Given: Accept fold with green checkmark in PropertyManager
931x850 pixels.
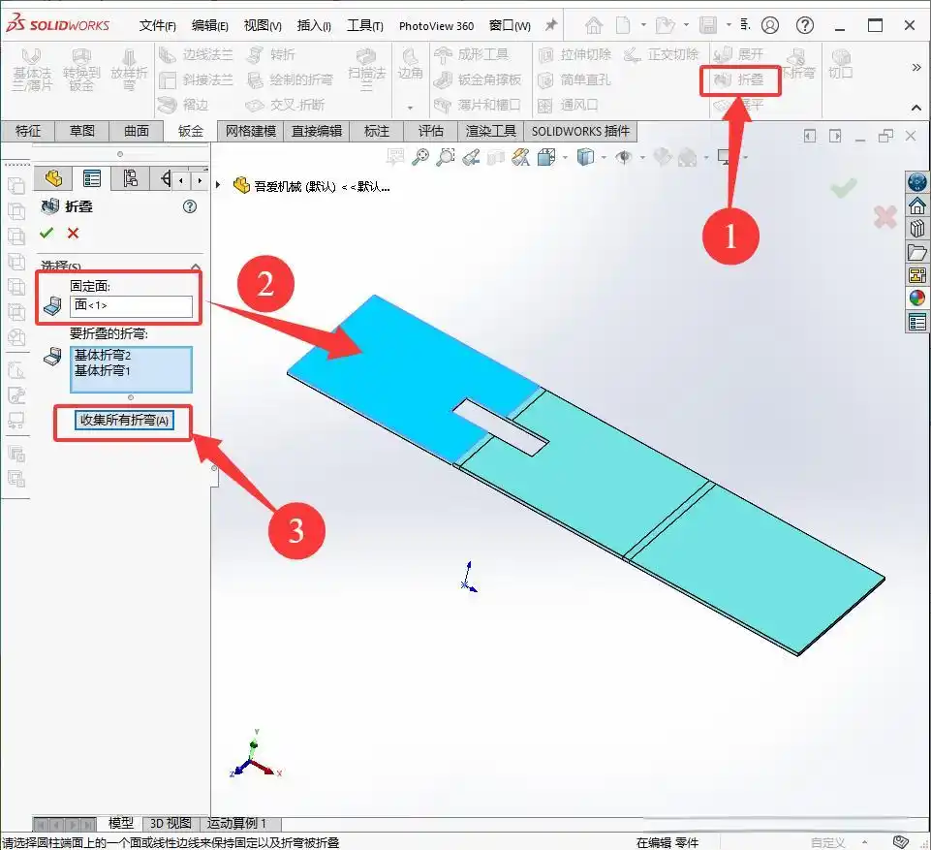Looking at the screenshot, I should pos(47,233).
